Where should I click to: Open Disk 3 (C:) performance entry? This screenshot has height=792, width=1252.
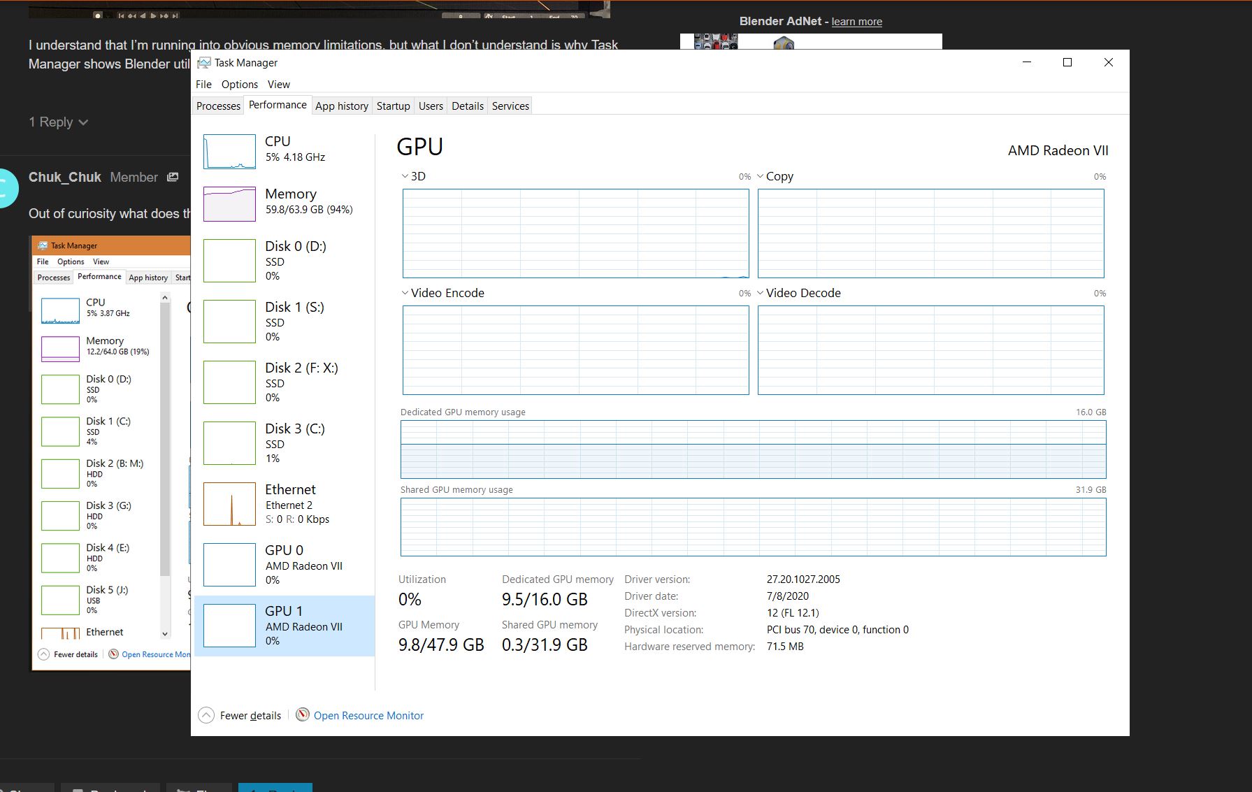click(x=285, y=443)
